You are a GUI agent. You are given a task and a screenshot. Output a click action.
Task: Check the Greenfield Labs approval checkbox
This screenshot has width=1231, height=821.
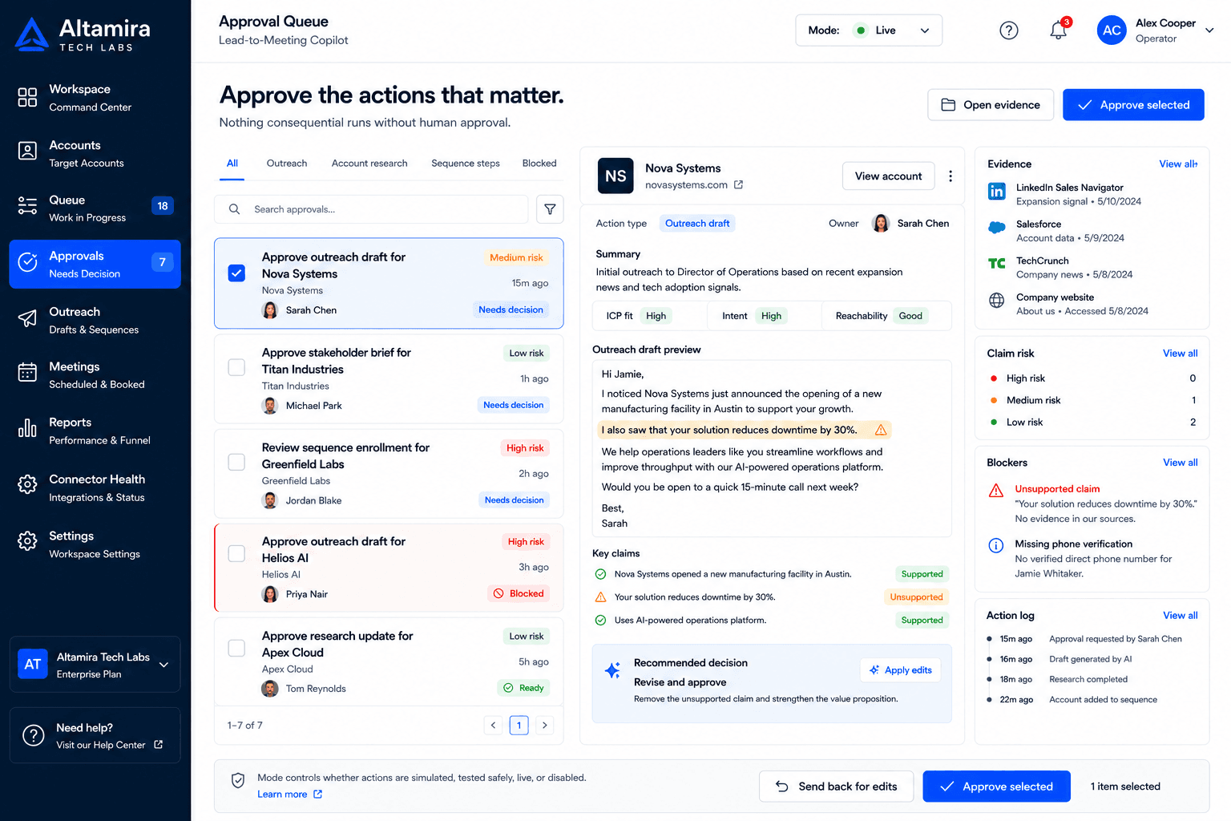236,462
